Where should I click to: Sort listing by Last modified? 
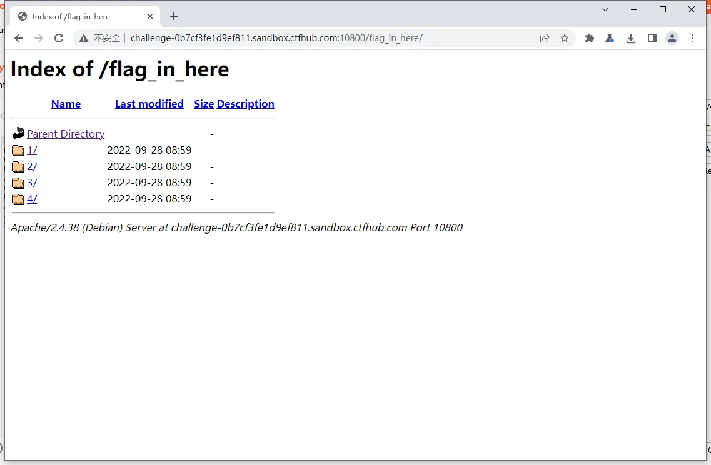pos(149,104)
